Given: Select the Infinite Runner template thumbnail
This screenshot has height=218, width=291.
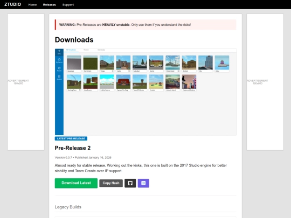Looking at the screenshot, I should (x=107, y=83).
